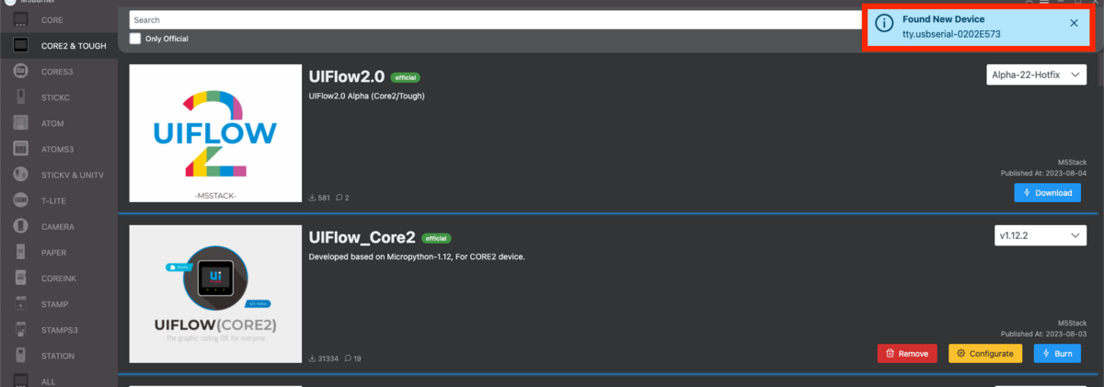Click the UIFlow2.0 logo thumbnail
Screen dimensions: 1104x387
coord(216,133)
